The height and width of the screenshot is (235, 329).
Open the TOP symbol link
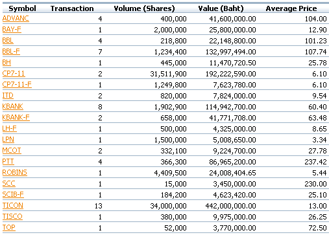[9, 228]
